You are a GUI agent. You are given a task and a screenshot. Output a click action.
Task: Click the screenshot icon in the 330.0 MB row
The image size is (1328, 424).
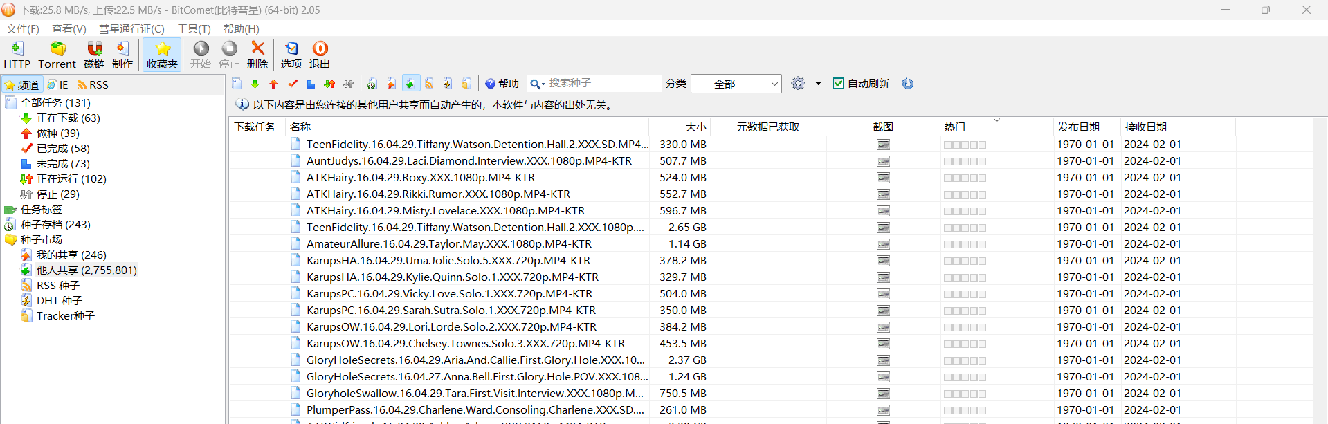883,145
